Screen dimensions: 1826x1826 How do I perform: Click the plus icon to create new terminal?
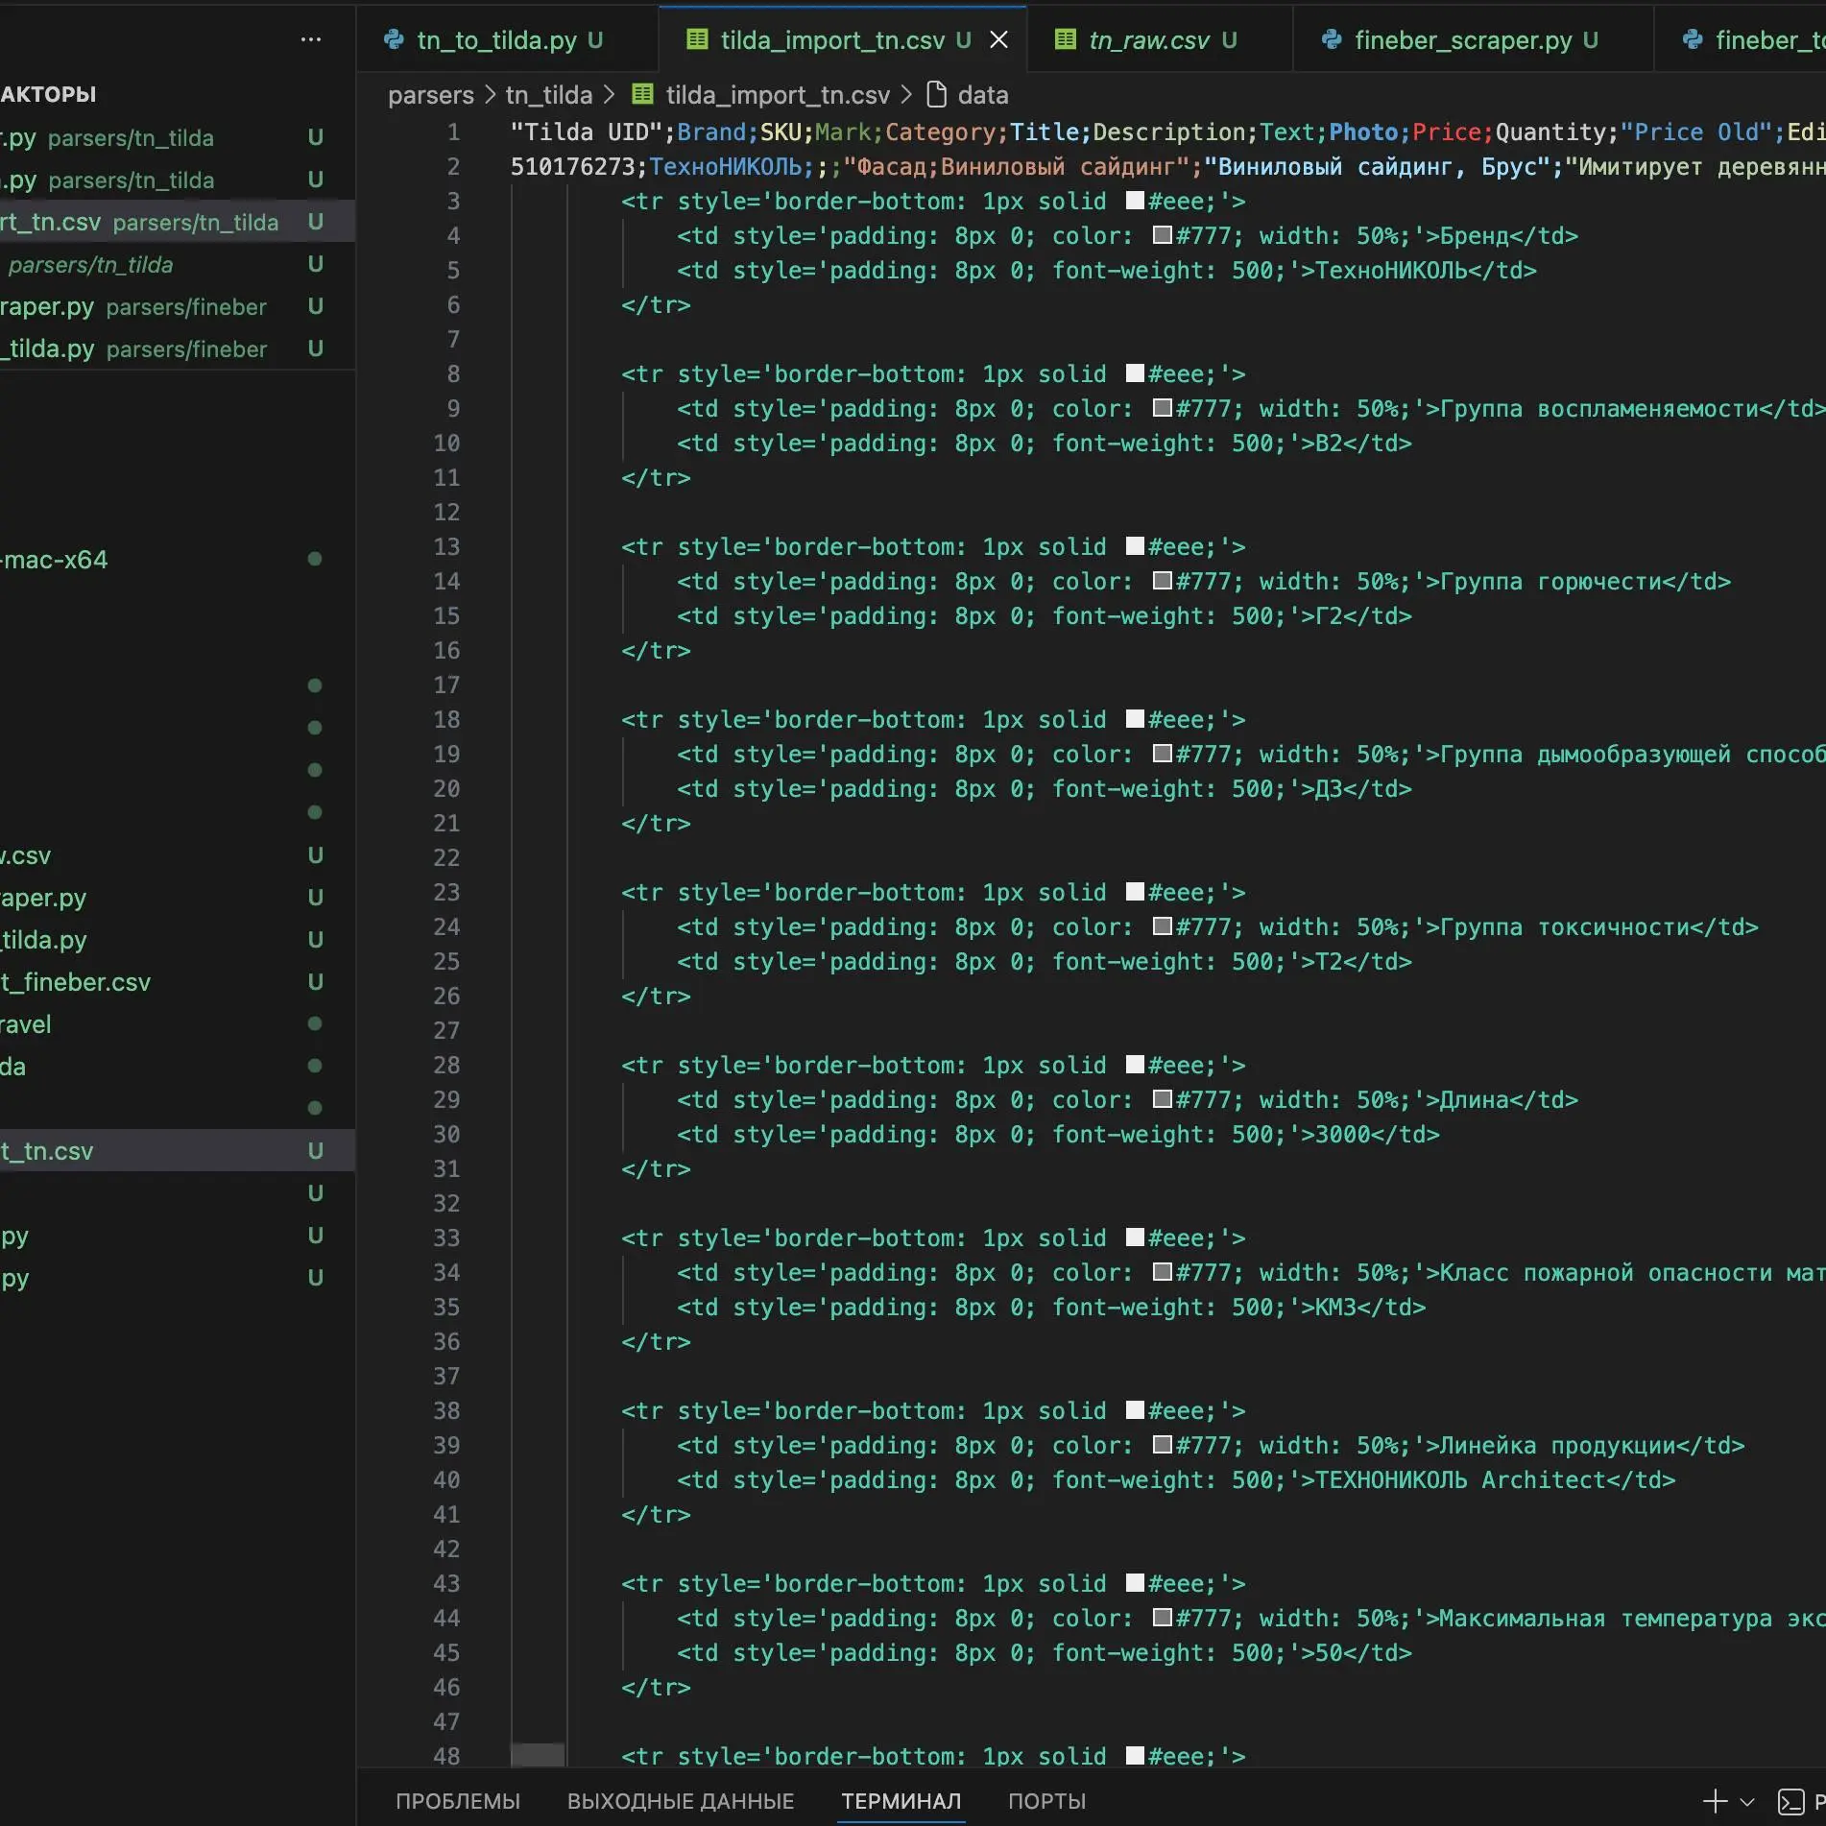(x=1714, y=1802)
